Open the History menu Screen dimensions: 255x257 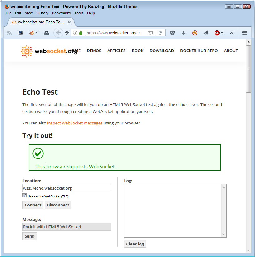(x=42, y=13)
